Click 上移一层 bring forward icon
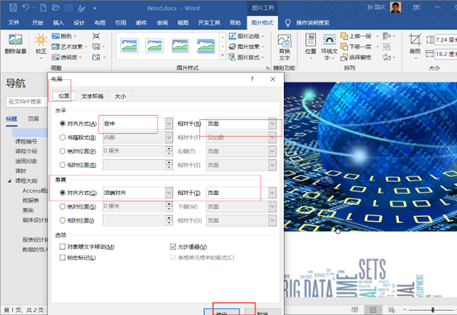457x315 pixels. tap(344, 36)
